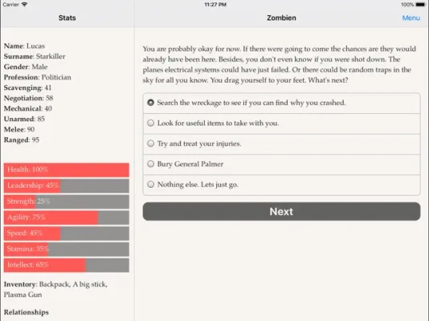
Task: Click the Strength 25% bar
Action: tap(67, 201)
